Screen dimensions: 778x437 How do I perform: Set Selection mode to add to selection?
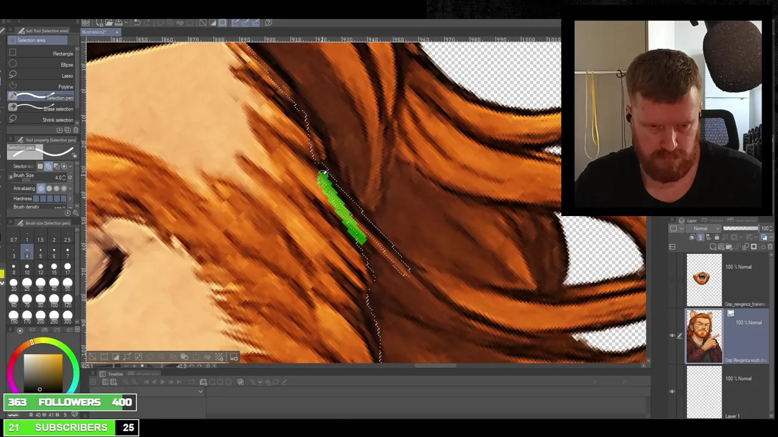pyautogui.click(x=48, y=166)
